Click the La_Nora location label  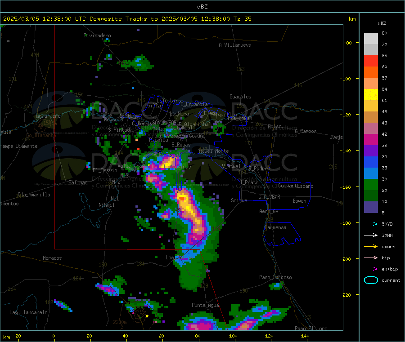point(179,114)
